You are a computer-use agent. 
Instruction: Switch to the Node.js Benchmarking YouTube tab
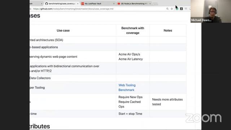(134, 4)
